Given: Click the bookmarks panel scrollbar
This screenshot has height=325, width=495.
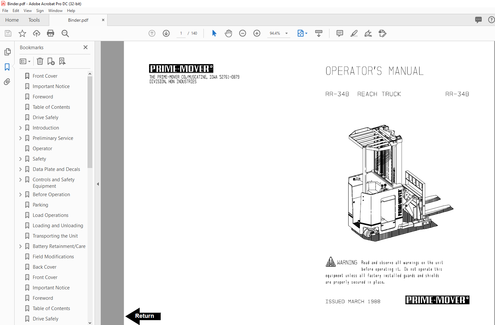Looking at the screenshot, I should [x=90, y=122].
